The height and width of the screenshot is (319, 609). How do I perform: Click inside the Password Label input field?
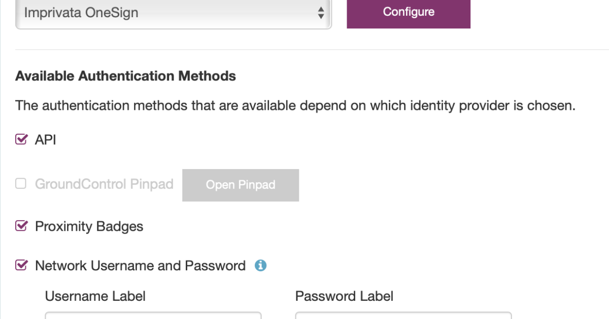click(x=402, y=316)
